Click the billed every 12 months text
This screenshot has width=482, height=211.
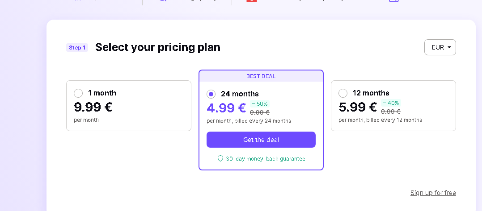380,120
